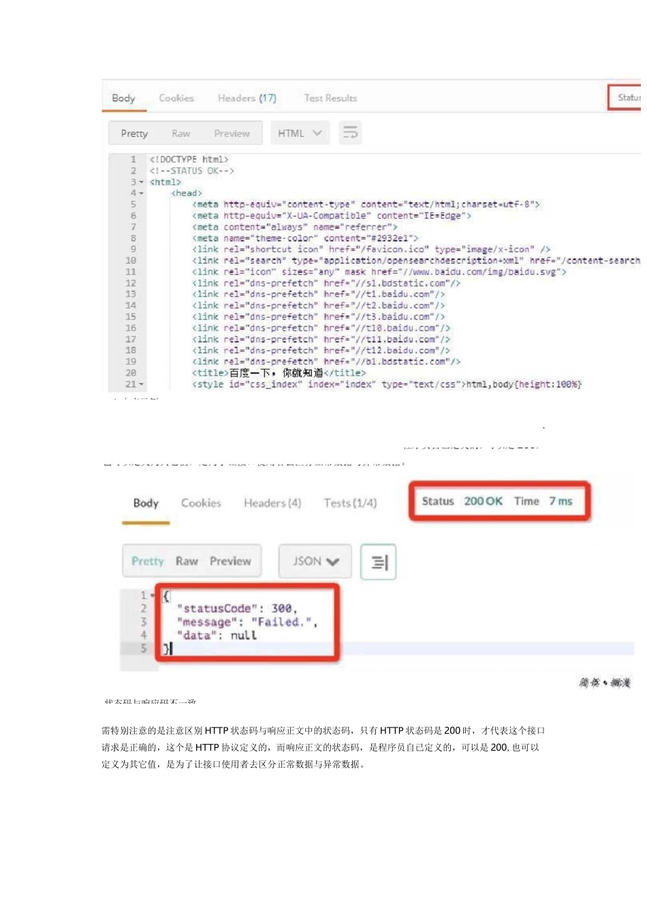Click the t10.baidu.com dns-prefetch line
The width and height of the screenshot is (647, 897).
(x=321, y=328)
